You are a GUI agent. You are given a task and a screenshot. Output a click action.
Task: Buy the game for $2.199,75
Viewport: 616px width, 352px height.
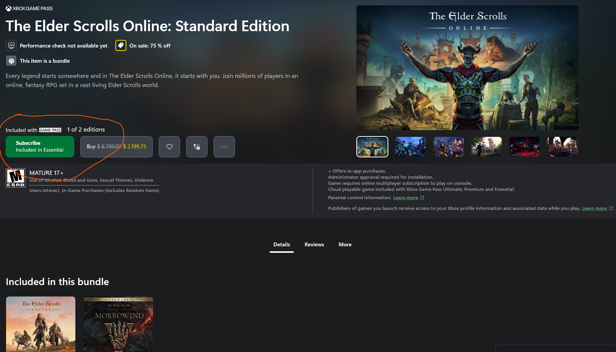click(116, 147)
